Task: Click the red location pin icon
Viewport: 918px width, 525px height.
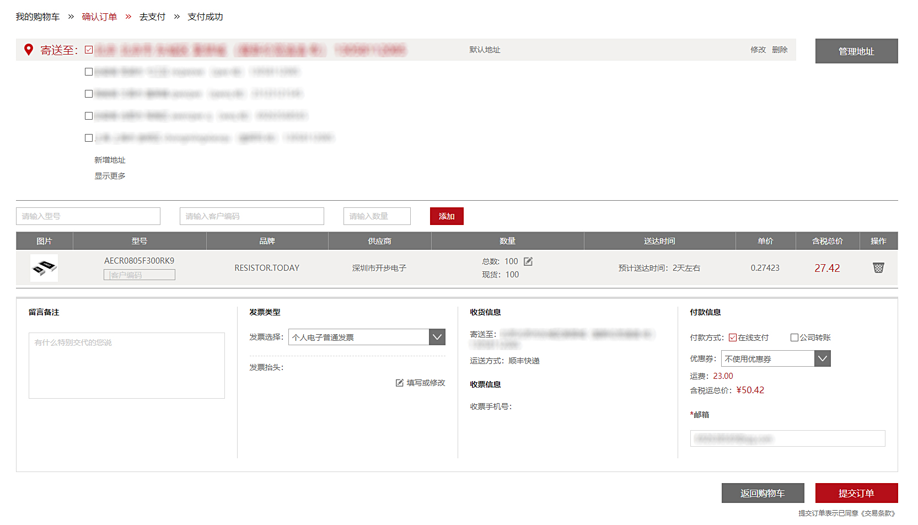Action: [29, 50]
